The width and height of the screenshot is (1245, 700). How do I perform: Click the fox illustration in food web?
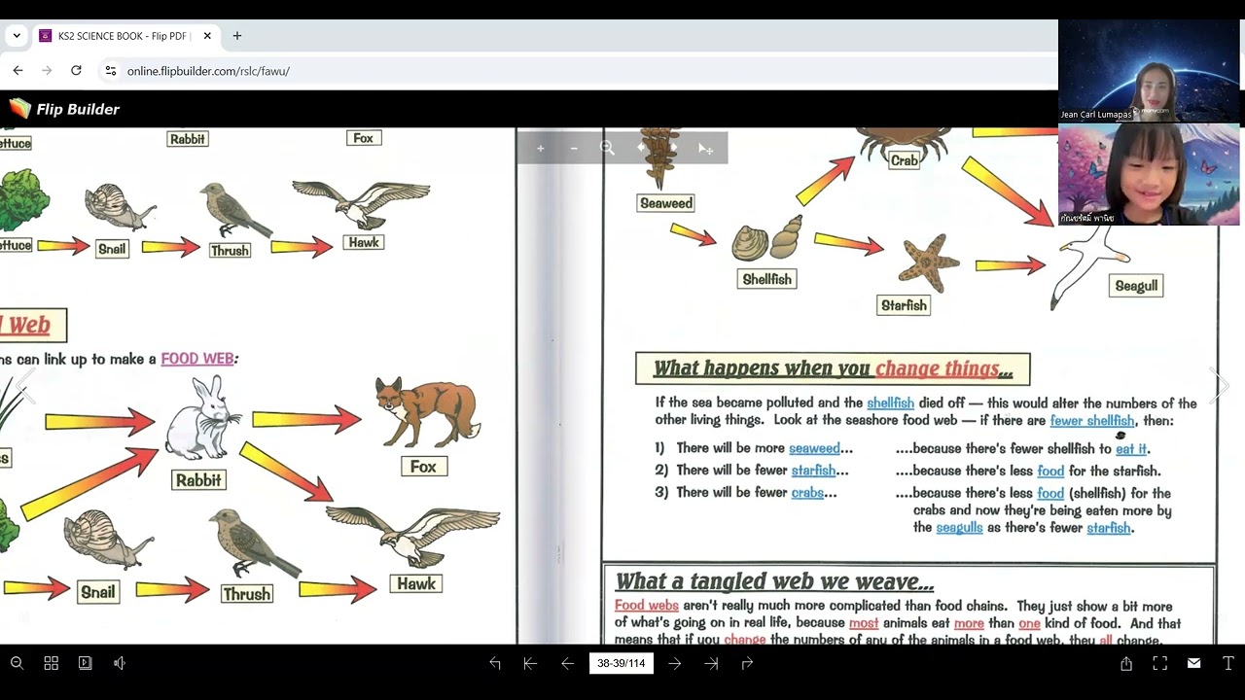click(x=427, y=412)
